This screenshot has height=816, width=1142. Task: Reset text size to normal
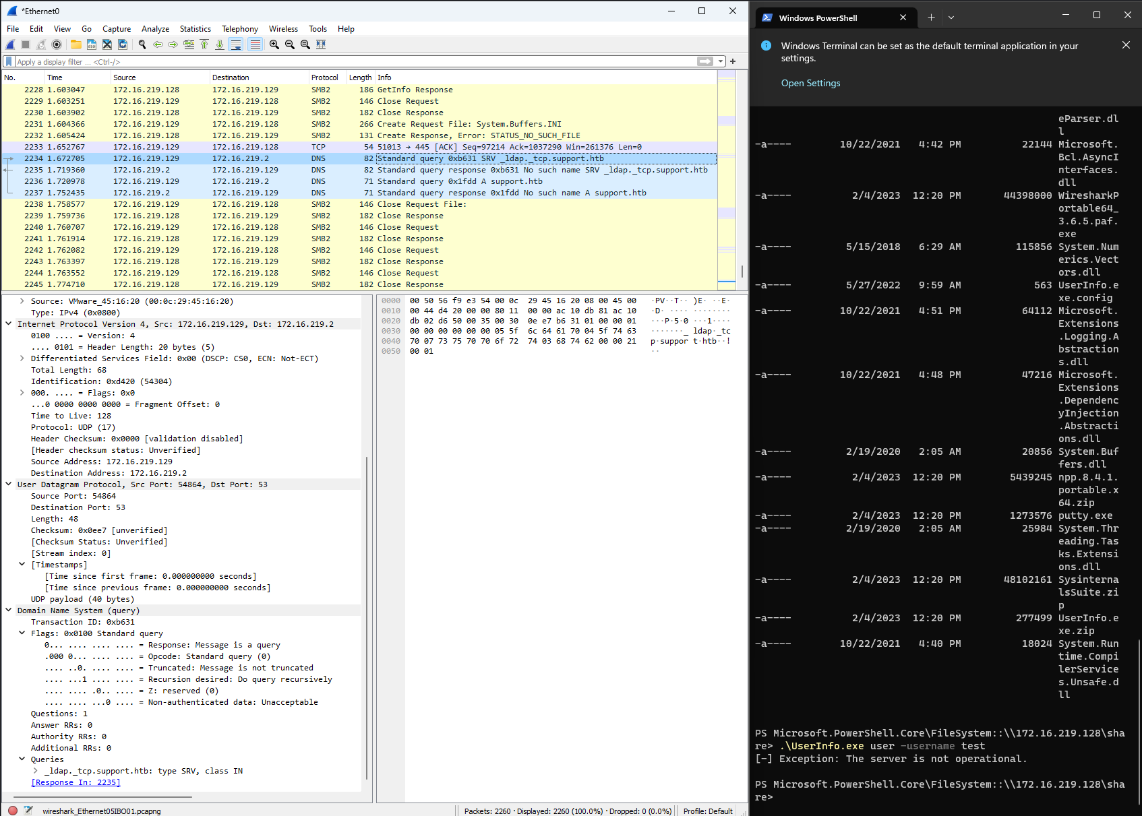click(305, 44)
